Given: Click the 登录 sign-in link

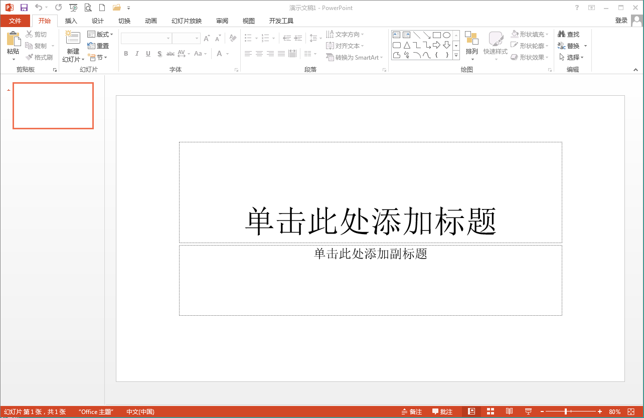Looking at the screenshot, I should pos(621,21).
